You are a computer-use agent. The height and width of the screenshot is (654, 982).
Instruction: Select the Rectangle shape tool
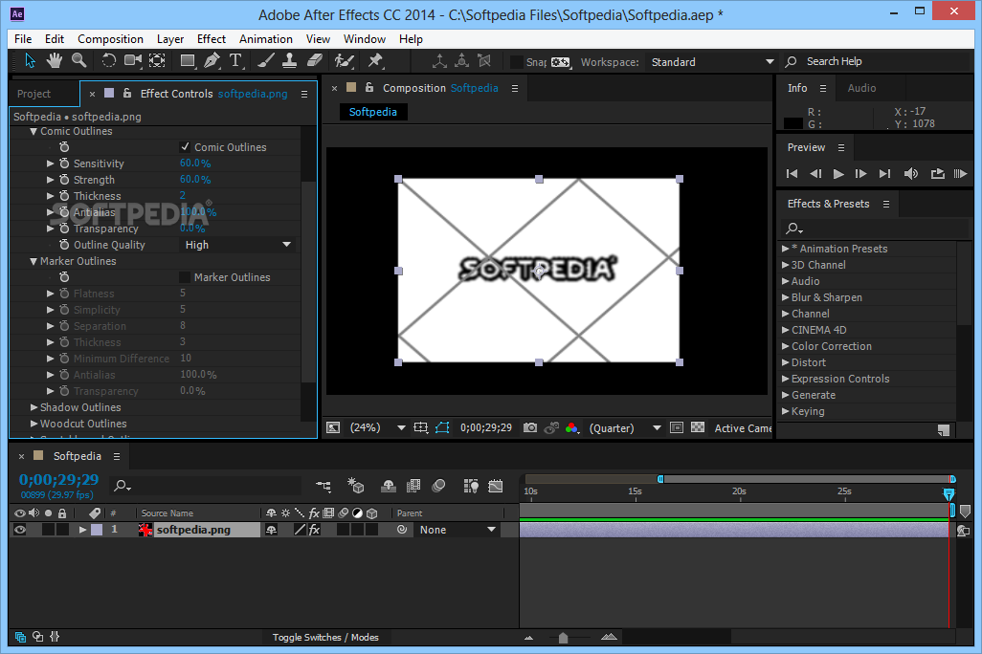(188, 60)
